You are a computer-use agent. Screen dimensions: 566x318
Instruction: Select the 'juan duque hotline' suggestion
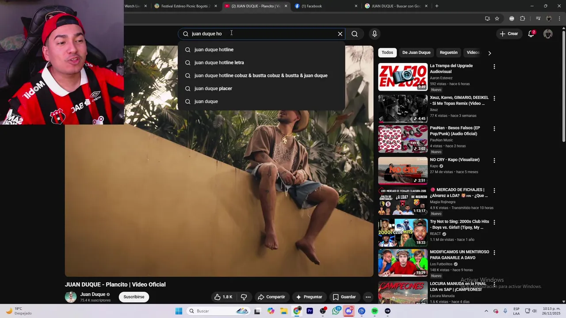261,49
